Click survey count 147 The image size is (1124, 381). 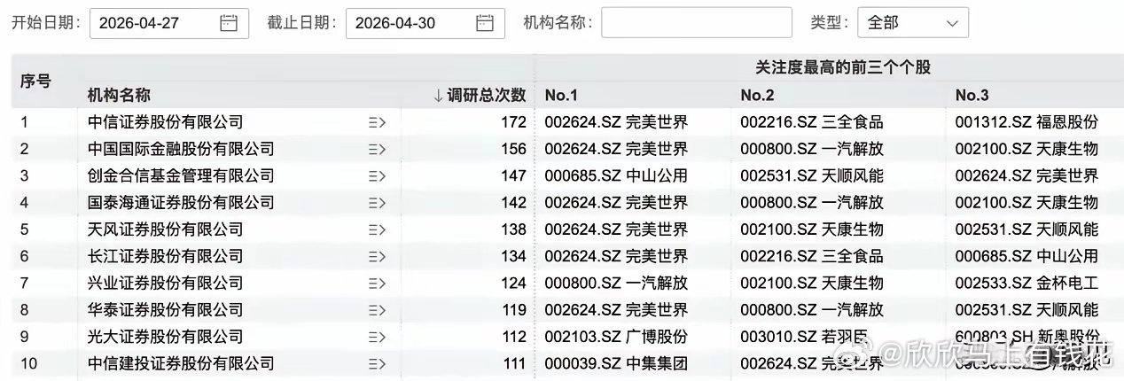[x=513, y=175]
